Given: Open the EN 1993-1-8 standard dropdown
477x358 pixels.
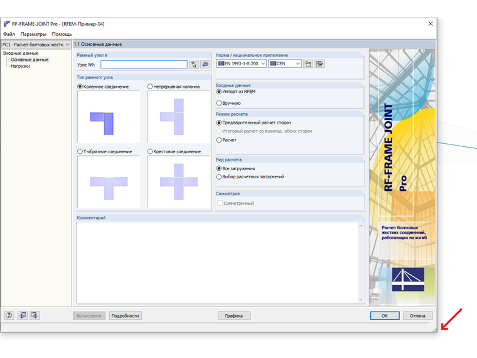Looking at the screenshot, I should (x=242, y=63).
